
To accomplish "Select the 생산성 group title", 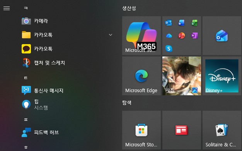I will 129,8.
